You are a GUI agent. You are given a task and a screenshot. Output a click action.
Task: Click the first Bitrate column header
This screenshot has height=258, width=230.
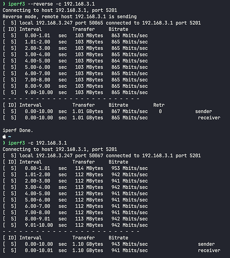point(118,29)
